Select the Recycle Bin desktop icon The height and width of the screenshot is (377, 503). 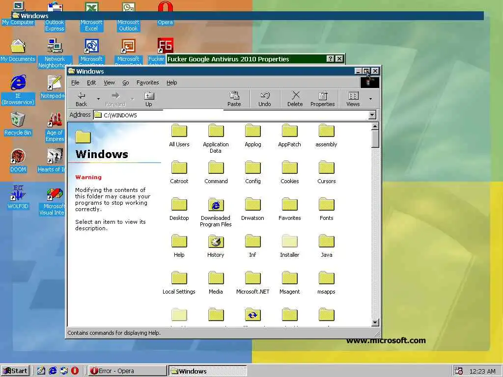[x=18, y=124]
